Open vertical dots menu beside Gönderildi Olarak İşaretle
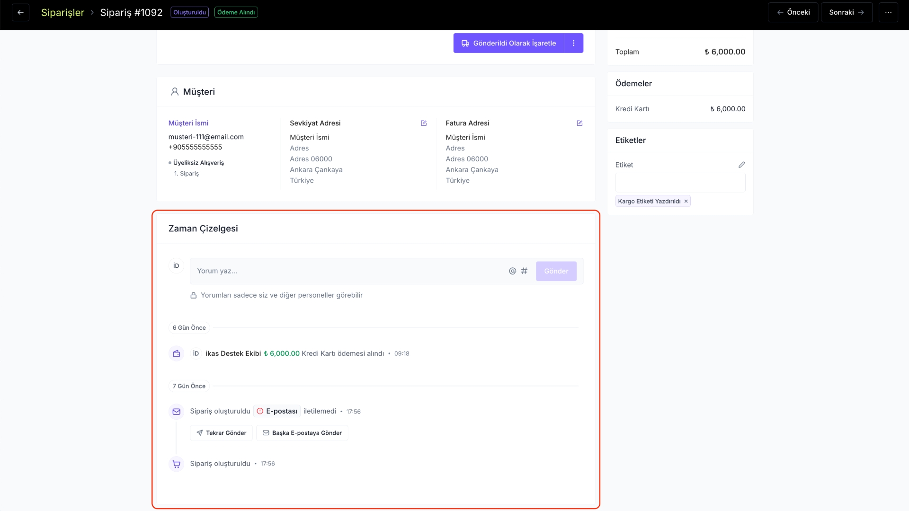The width and height of the screenshot is (909, 511). click(574, 43)
